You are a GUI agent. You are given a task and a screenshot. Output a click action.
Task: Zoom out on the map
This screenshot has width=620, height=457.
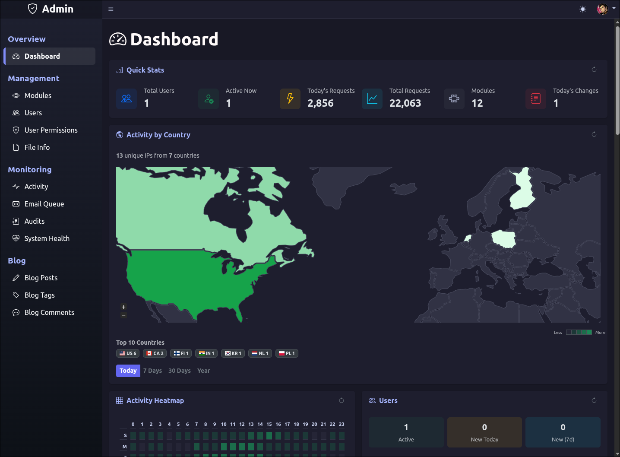(x=123, y=316)
